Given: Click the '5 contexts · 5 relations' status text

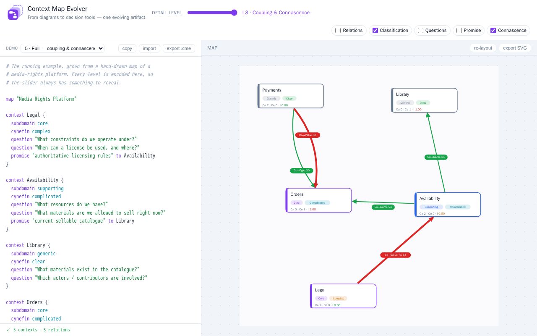Looking at the screenshot, I should point(42,330).
